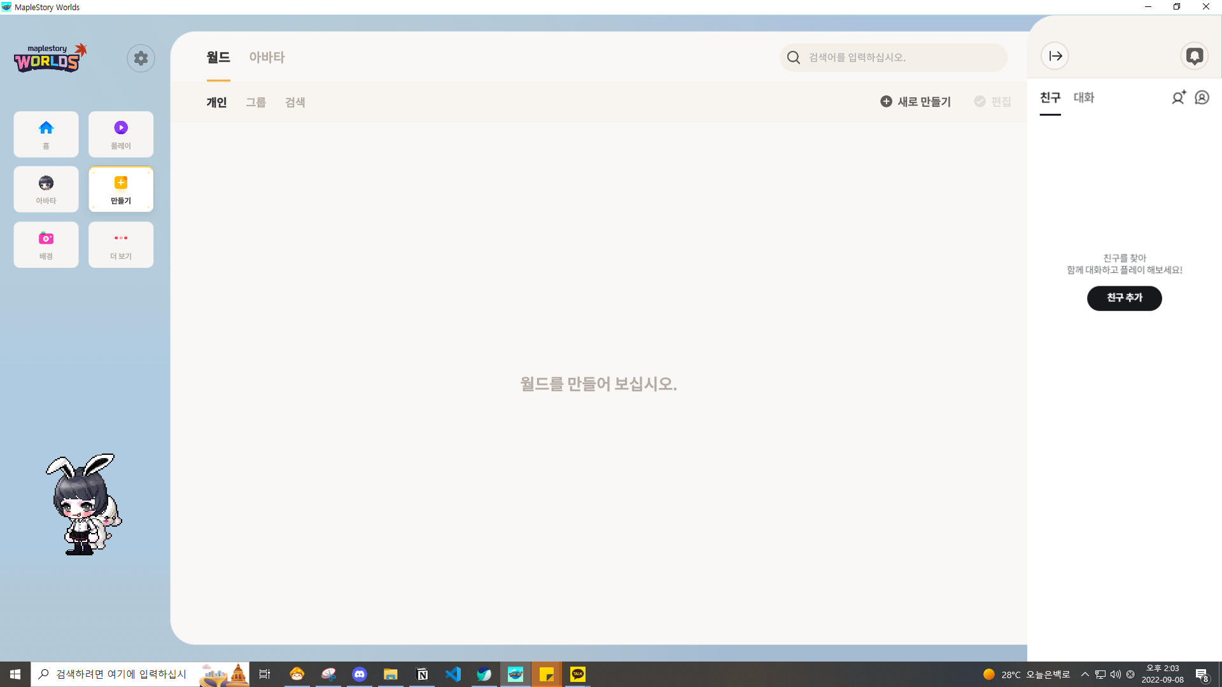Open the notifications bell icon
The image size is (1222, 687).
coord(1194,56)
